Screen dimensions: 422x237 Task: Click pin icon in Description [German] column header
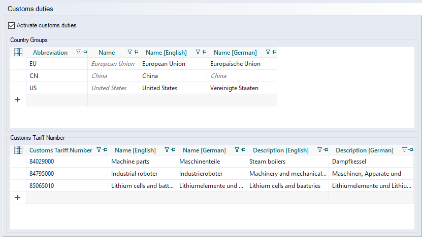coord(409,150)
